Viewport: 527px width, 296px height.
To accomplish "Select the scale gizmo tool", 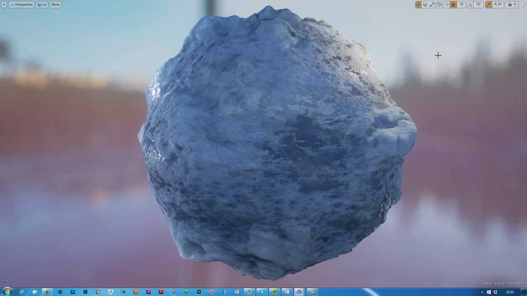I will click(x=431, y=5).
